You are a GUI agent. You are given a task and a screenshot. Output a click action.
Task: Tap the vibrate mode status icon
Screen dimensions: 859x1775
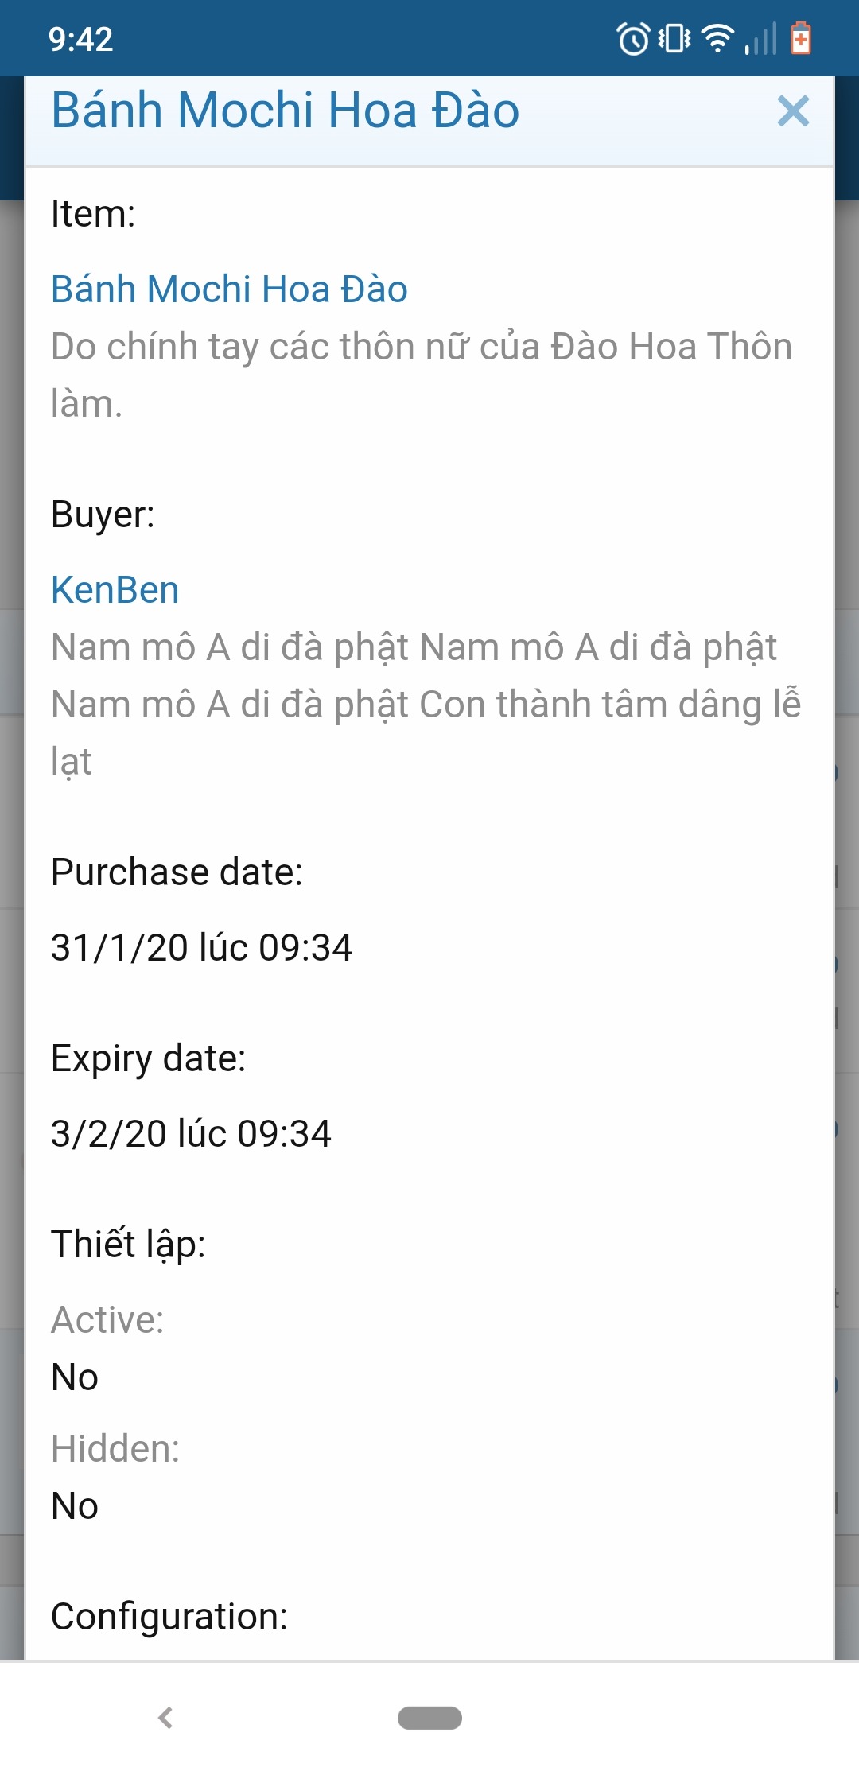click(674, 39)
